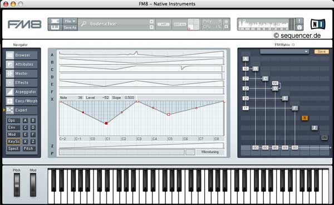
Task: Click the Master icon in Navigator
Action: tap(10, 74)
